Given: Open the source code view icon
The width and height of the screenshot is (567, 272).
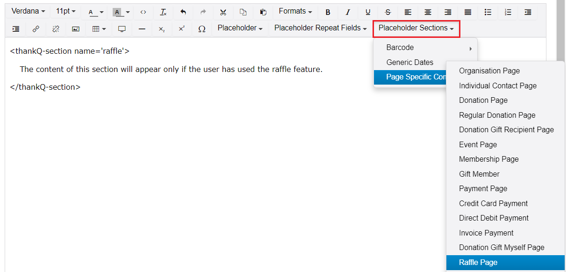Looking at the screenshot, I should click(143, 13).
